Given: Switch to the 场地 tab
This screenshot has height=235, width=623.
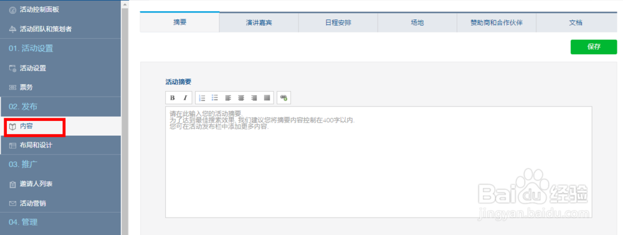Looking at the screenshot, I should pos(417,22).
